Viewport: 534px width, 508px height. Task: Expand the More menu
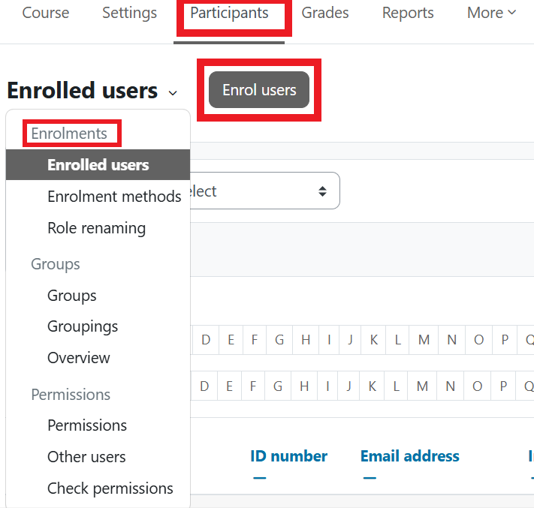(x=491, y=13)
